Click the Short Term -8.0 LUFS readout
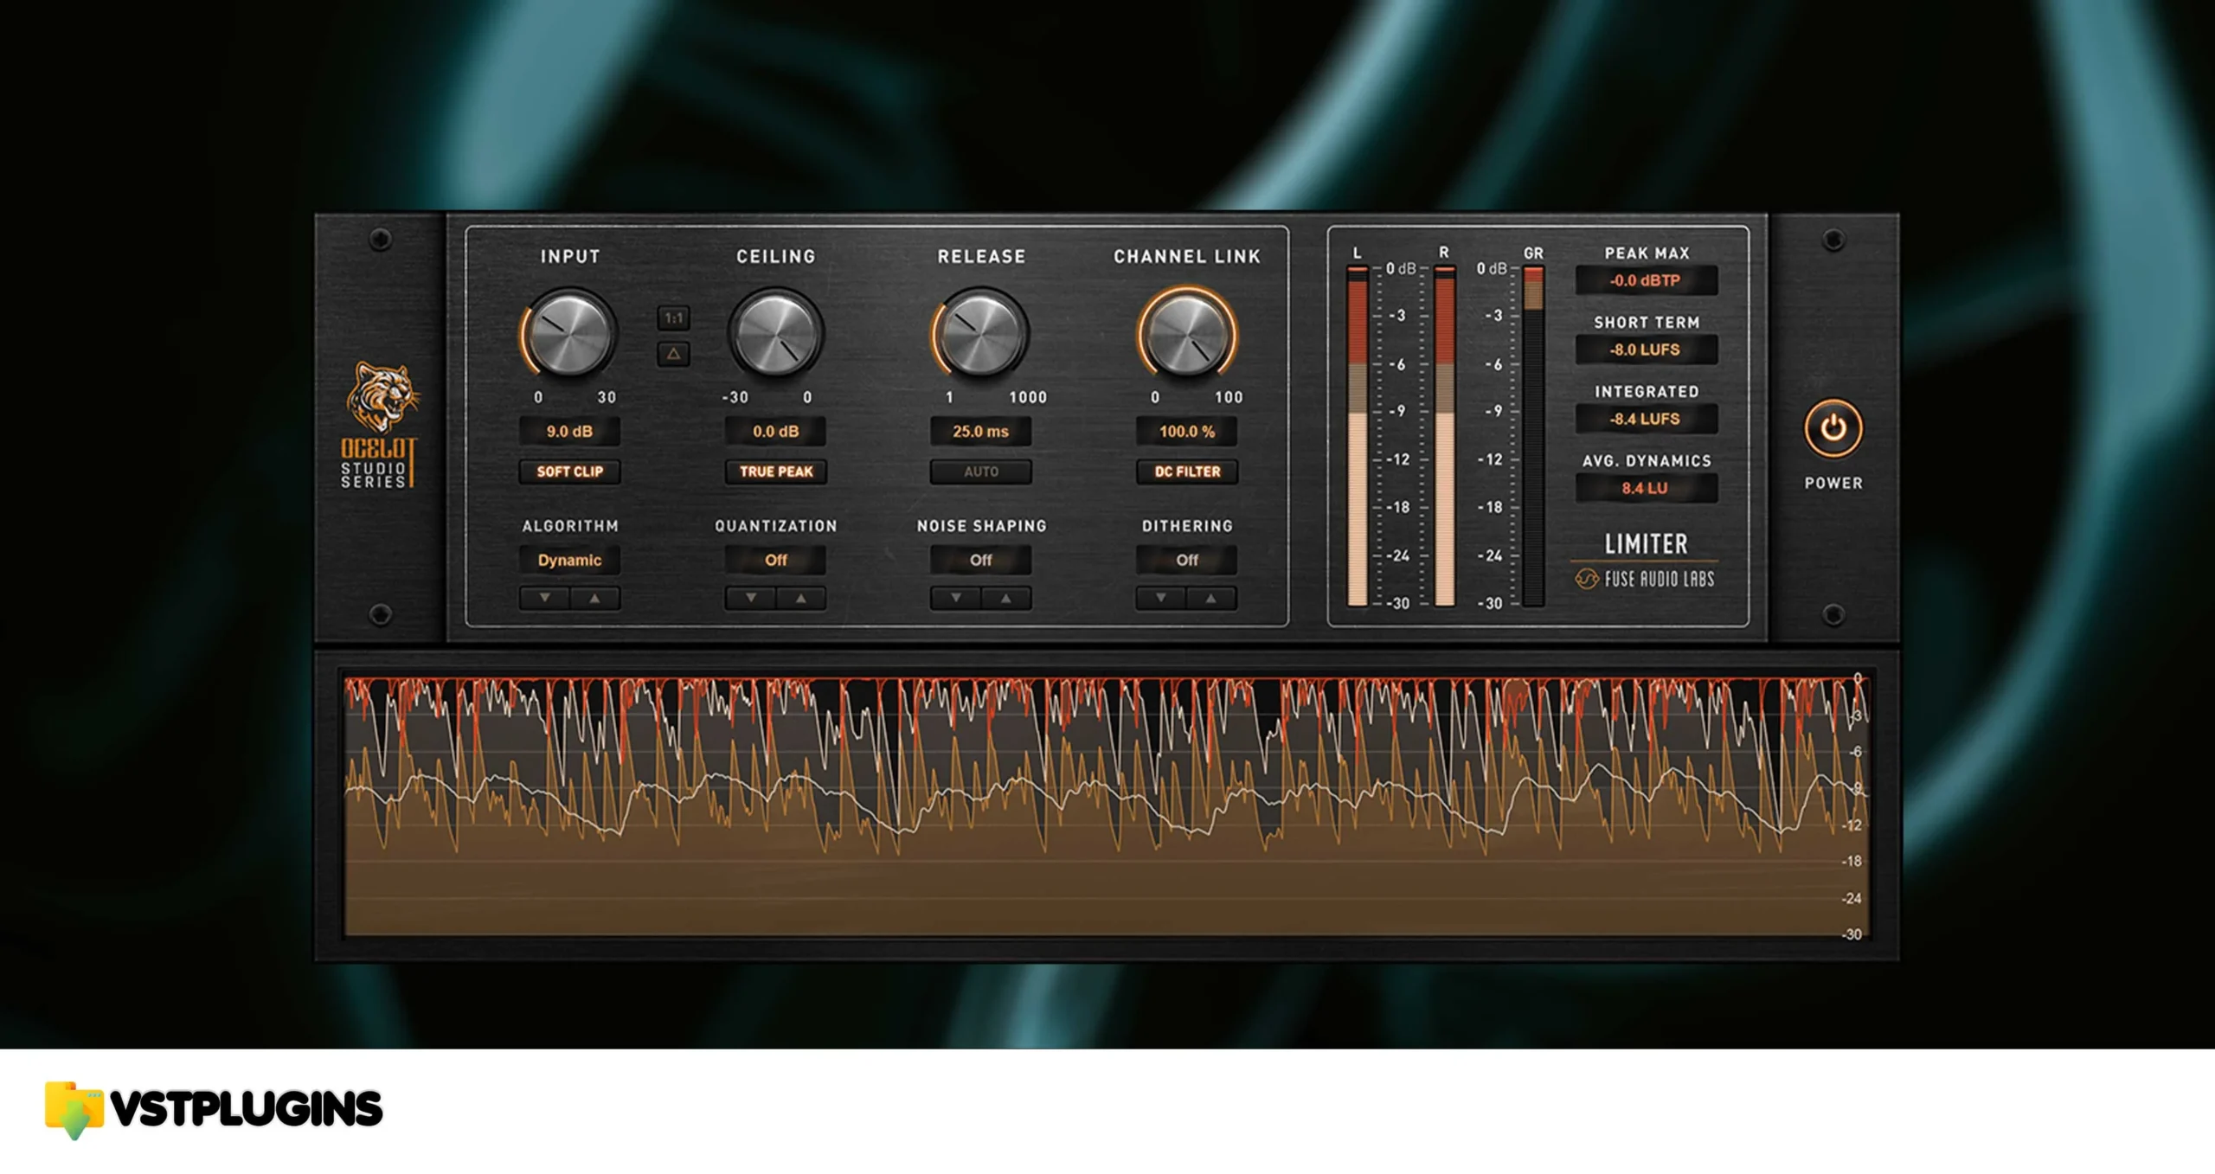The width and height of the screenshot is (2215, 1174). (x=1646, y=350)
